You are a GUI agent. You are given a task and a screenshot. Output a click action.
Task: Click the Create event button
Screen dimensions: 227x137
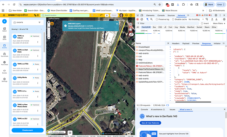(28, 130)
